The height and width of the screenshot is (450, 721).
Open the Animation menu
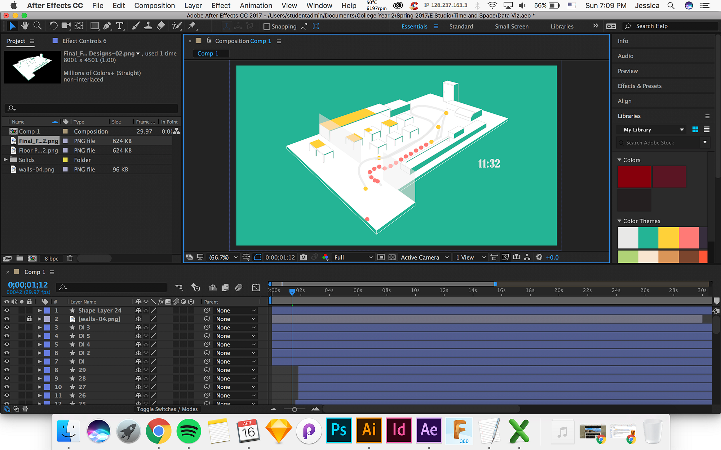coord(256,5)
